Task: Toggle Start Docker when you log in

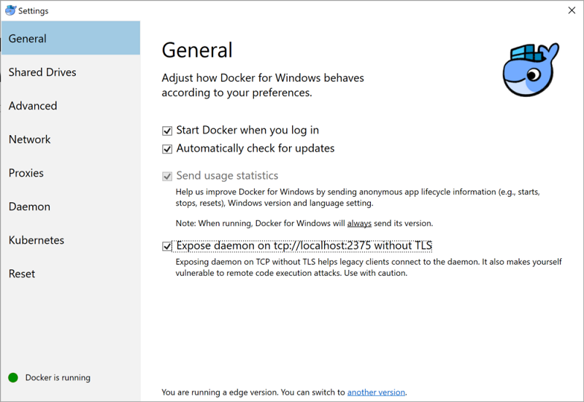Action: tap(167, 131)
